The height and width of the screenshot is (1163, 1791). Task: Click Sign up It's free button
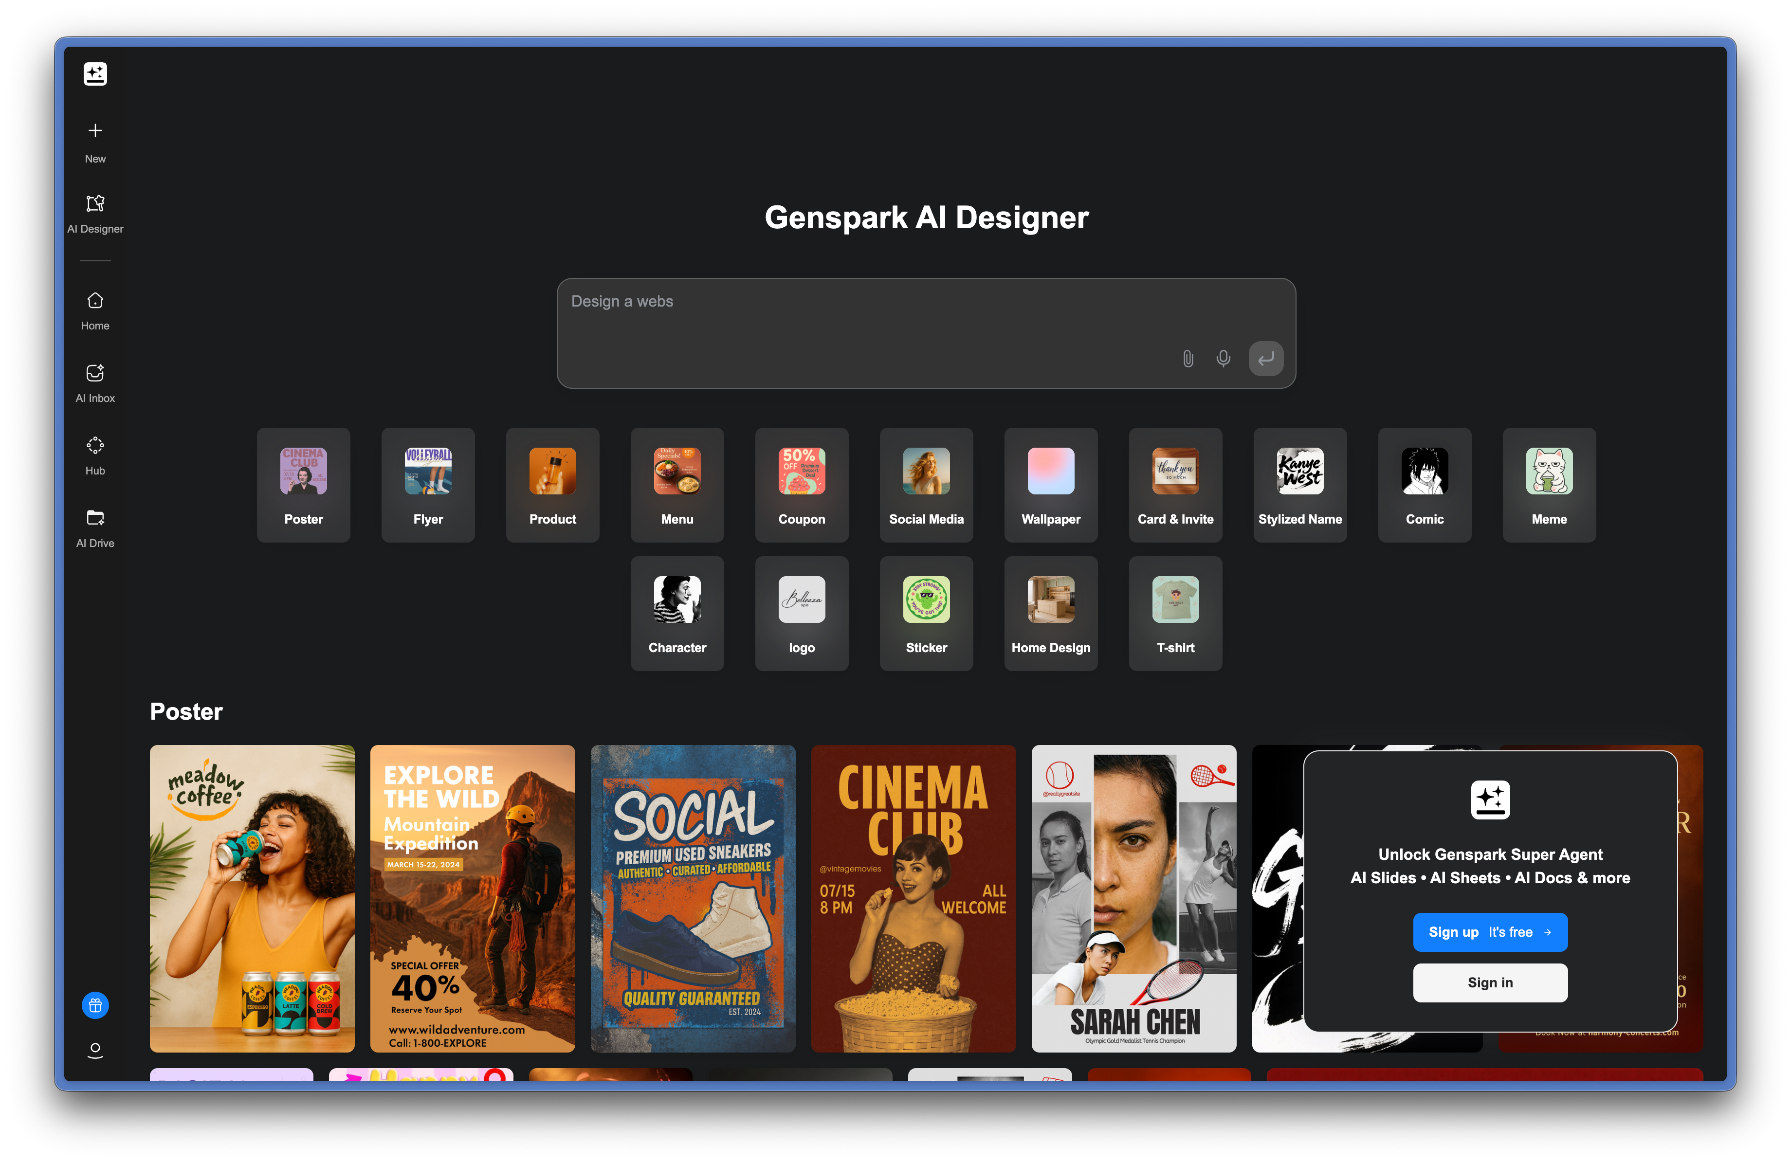tap(1489, 932)
